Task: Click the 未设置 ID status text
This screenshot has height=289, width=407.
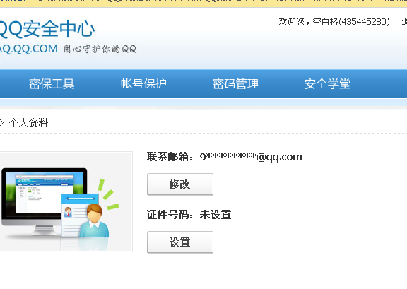Action: point(216,215)
